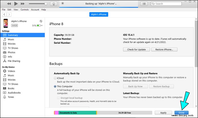Click the fast-forward playback button
The image size is (198, 118).
tap(23, 4)
